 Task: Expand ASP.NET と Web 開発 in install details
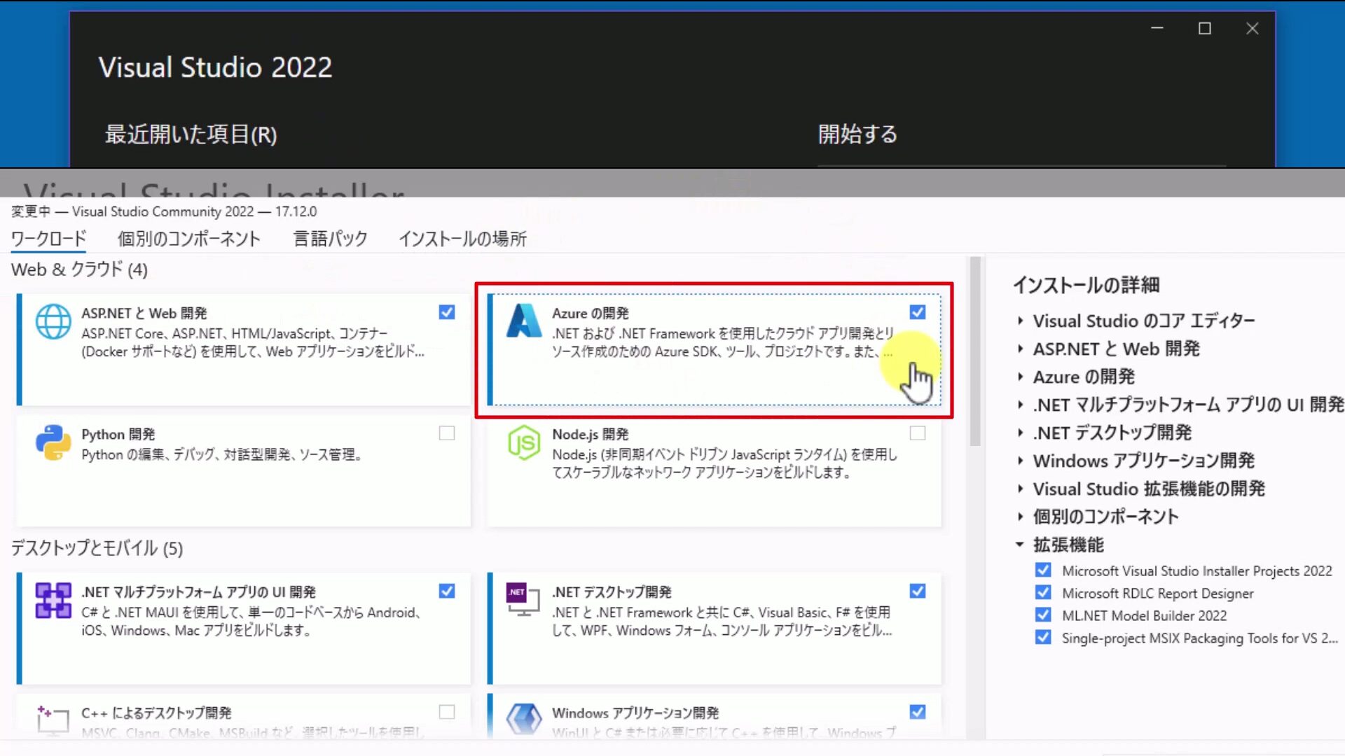pyautogui.click(x=1020, y=349)
